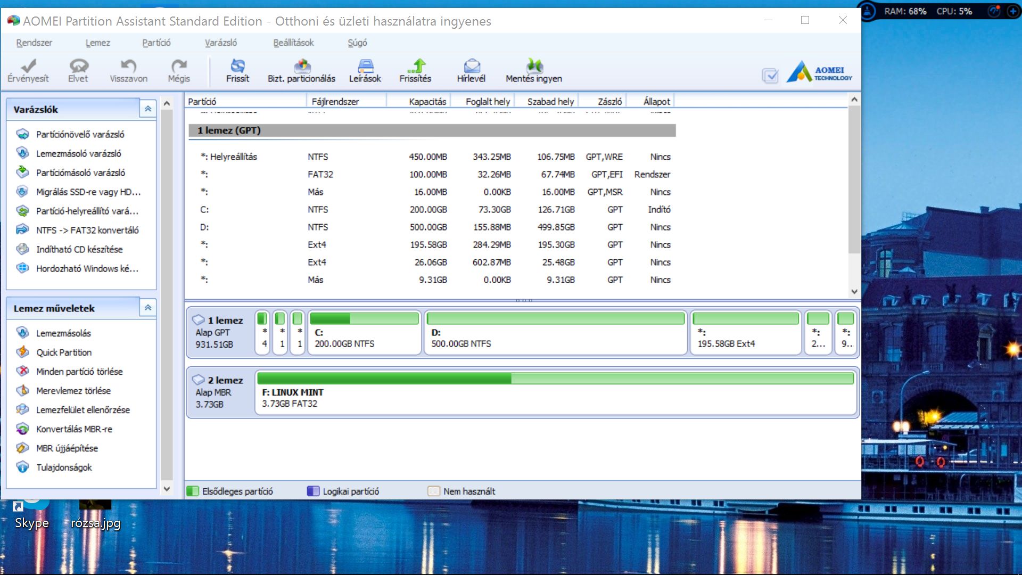
Task: Select the 2 lemez disk label
Action: pyautogui.click(x=220, y=392)
